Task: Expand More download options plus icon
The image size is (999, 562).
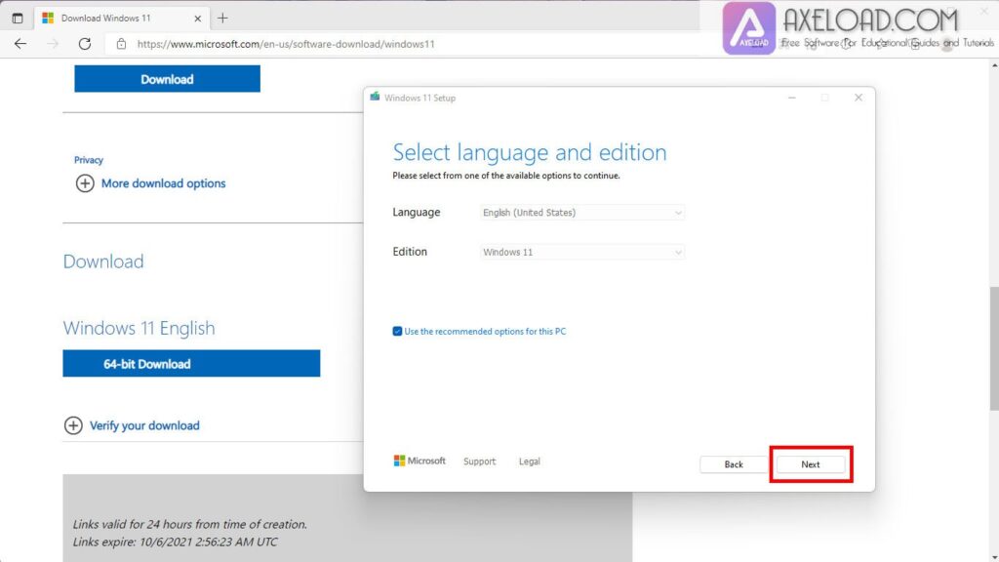Action: point(85,183)
